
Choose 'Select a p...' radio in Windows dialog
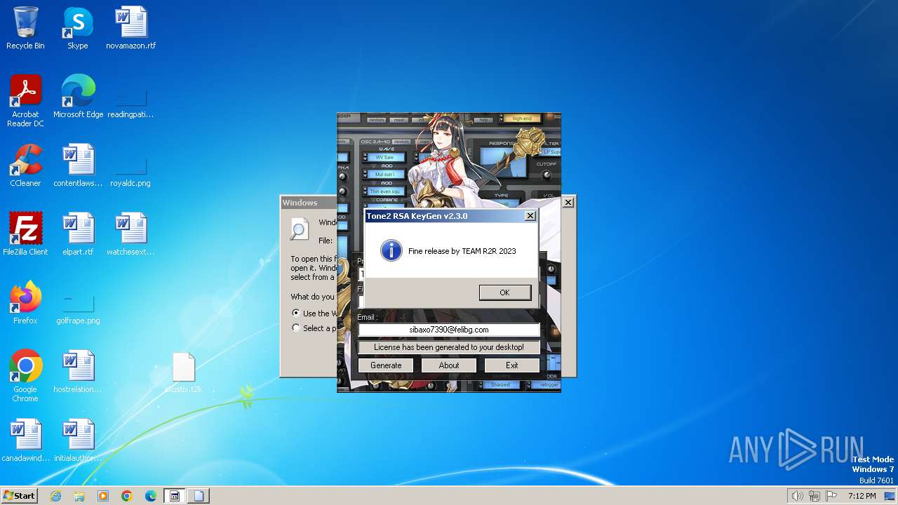[296, 328]
